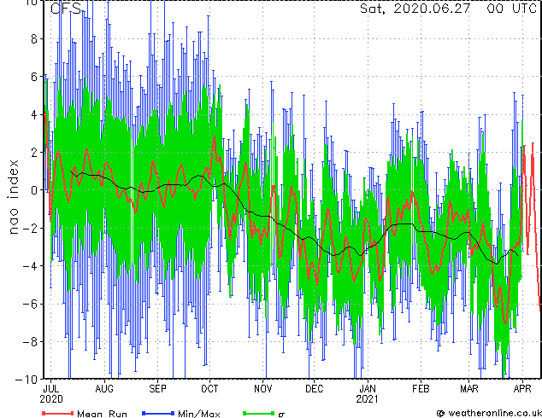Click the FEB x-axis label
Screen dimensions: 542x418
coord(421,389)
